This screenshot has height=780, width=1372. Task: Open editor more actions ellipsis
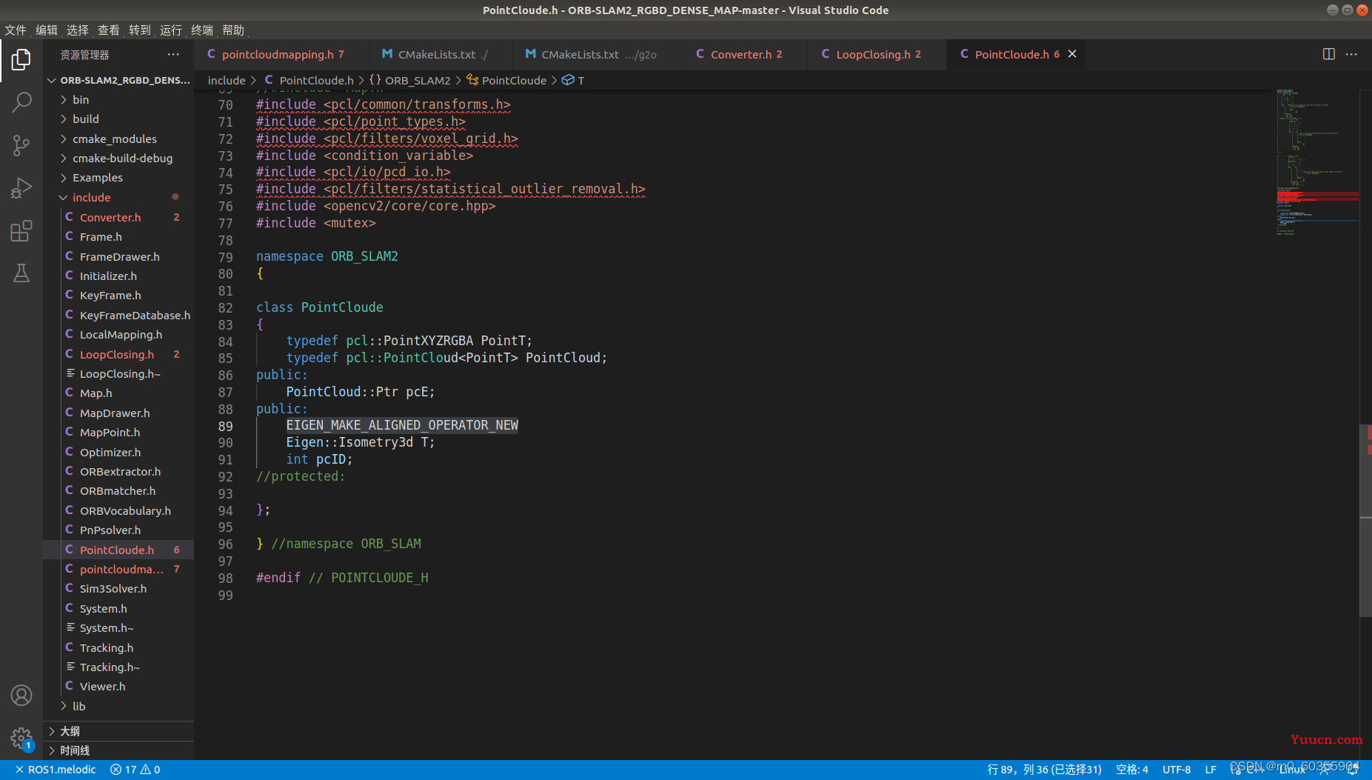tap(1351, 54)
